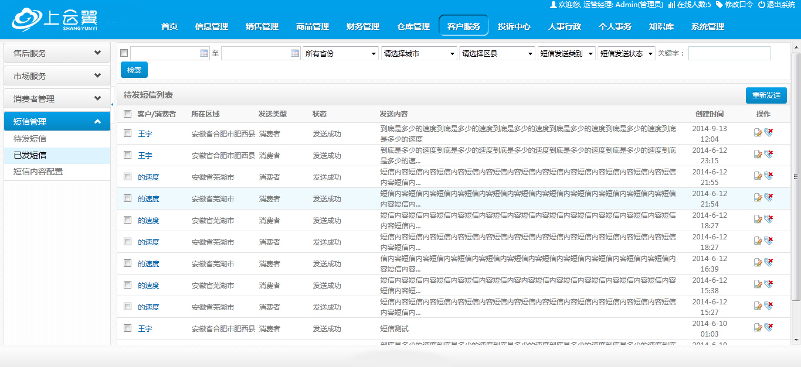Click the edit icon for the 12:04 message
The image size is (801, 367).
click(x=758, y=133)
